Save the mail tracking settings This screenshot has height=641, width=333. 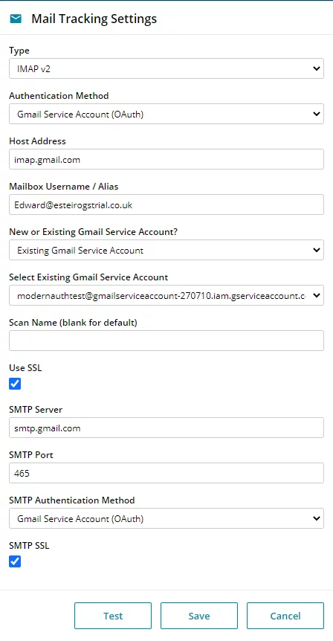click(199, 616)
